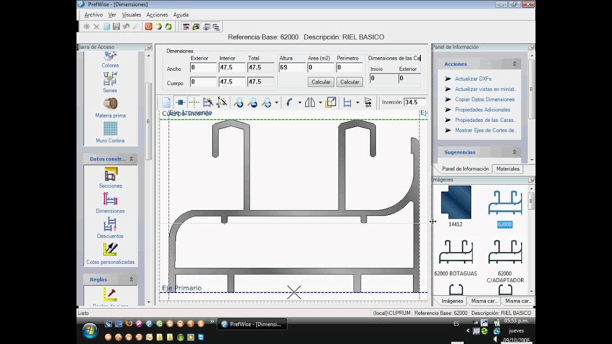612x344 pixels.
Task: Click the red power icon in main toolbar
Action: click(x=149, y=27)
